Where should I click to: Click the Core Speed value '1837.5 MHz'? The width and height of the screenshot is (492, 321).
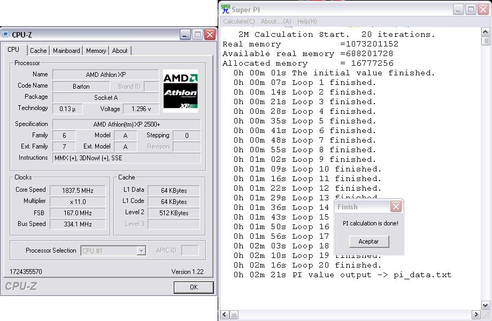click(78, 190)
